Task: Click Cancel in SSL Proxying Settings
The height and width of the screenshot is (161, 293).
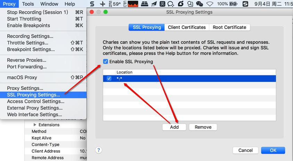Action: click(x=245, y=150)
